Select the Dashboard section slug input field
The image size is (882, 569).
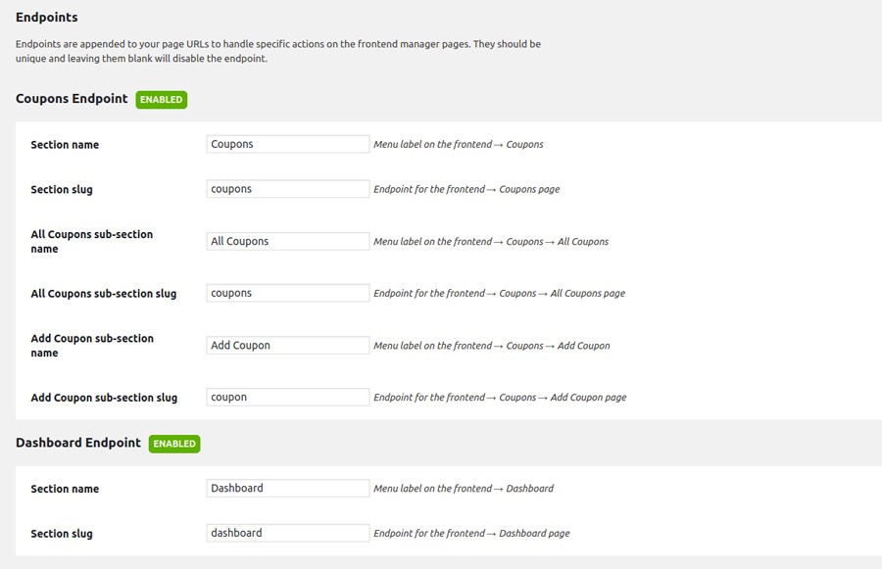click(x=287, y=533)
